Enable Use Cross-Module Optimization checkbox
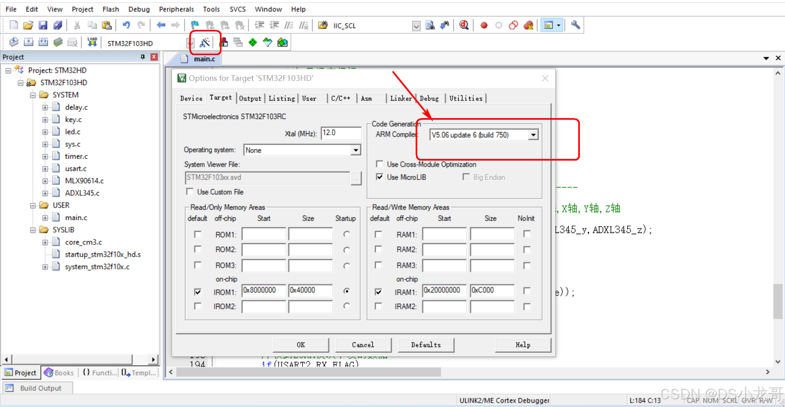 [380, 164]
